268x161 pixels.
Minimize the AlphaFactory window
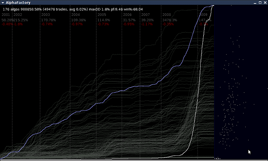tap(255, 3)
